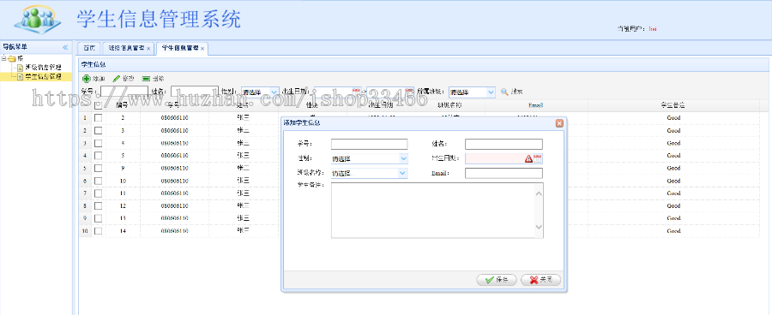This screenshot has height=315, width=772.
Task: Switch to the home tab 首页
Action: pos(89,48)
